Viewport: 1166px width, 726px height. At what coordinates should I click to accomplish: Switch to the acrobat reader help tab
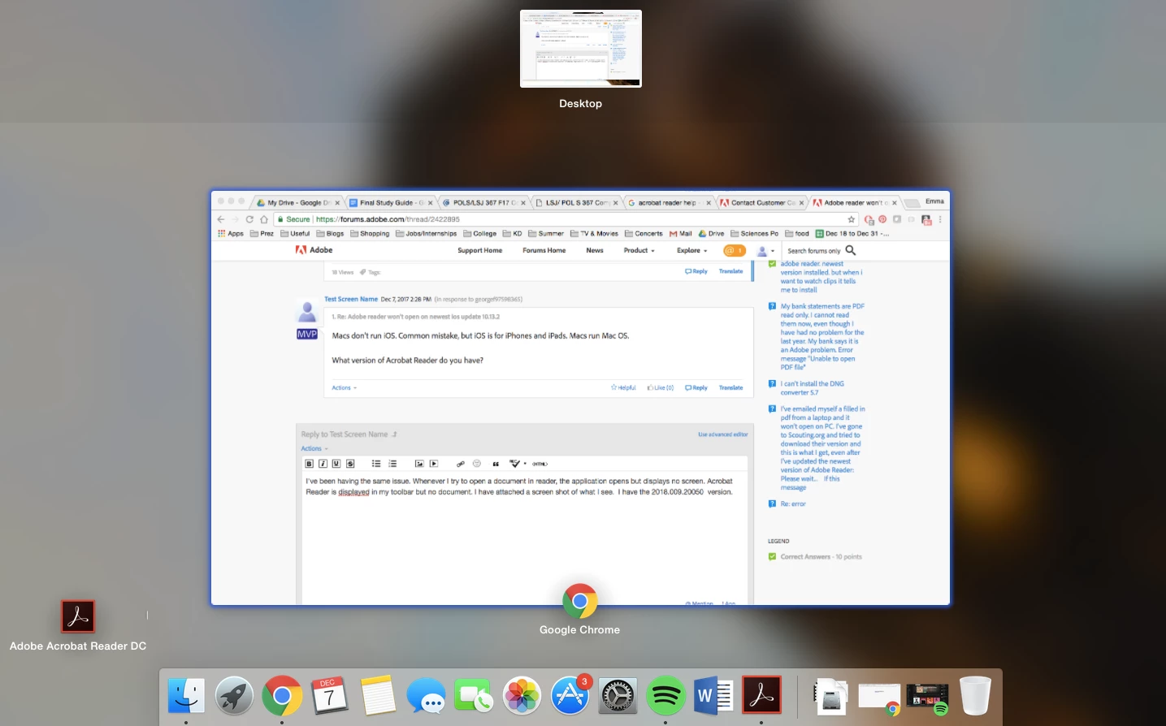(670, 202)
